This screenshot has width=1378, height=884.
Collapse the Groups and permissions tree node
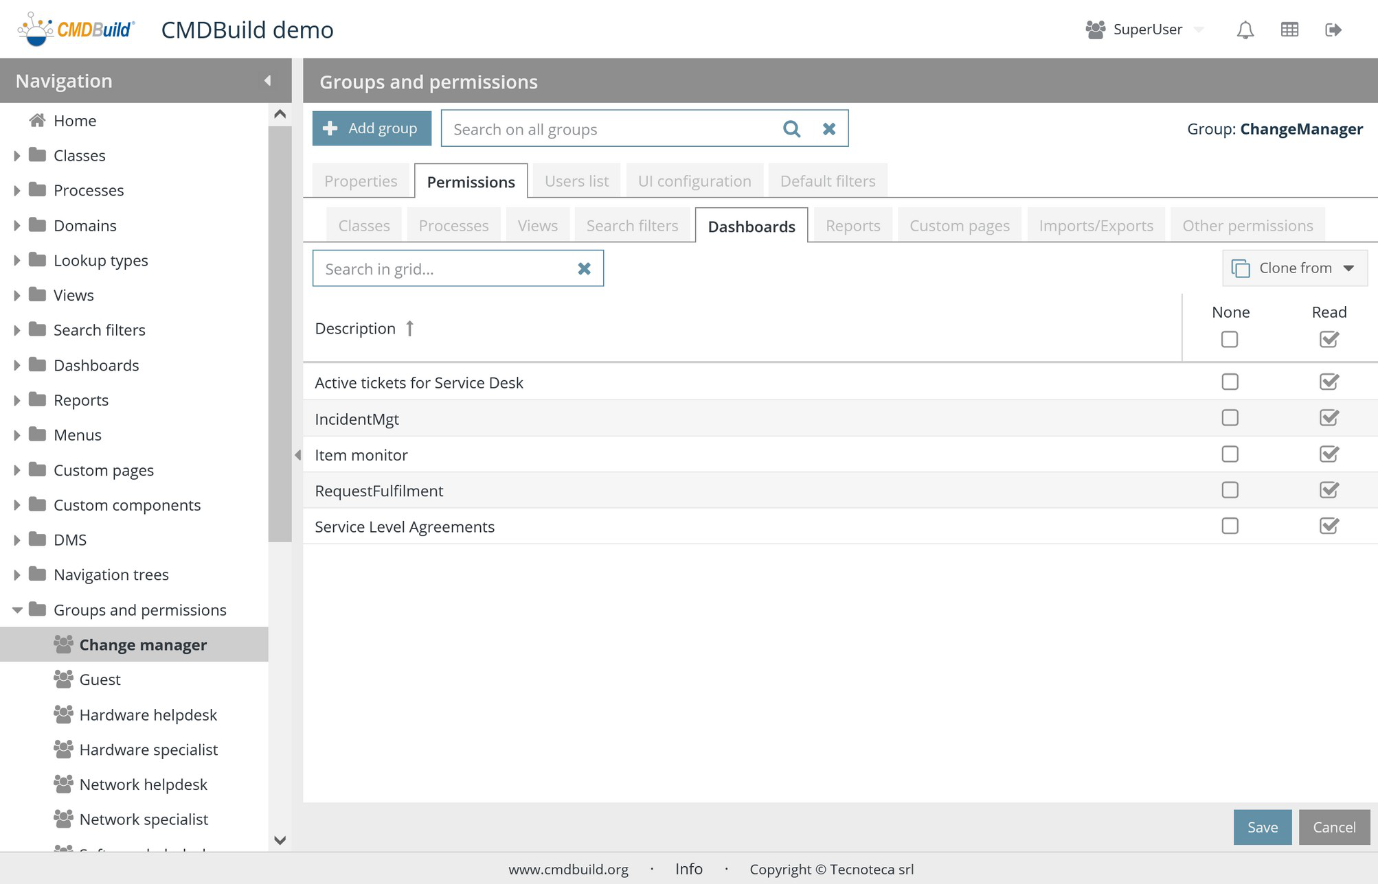17,609
